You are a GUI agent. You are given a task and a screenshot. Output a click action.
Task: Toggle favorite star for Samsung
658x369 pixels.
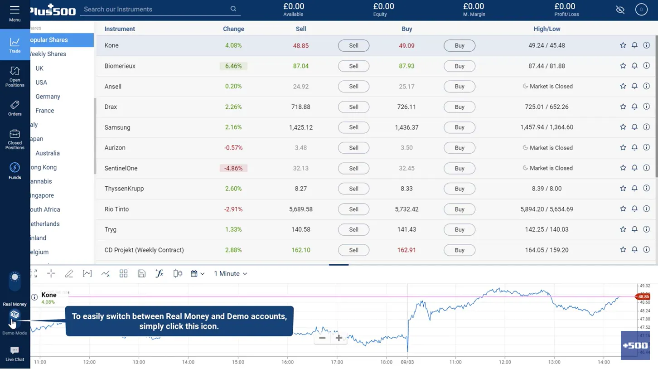(623, 127)
